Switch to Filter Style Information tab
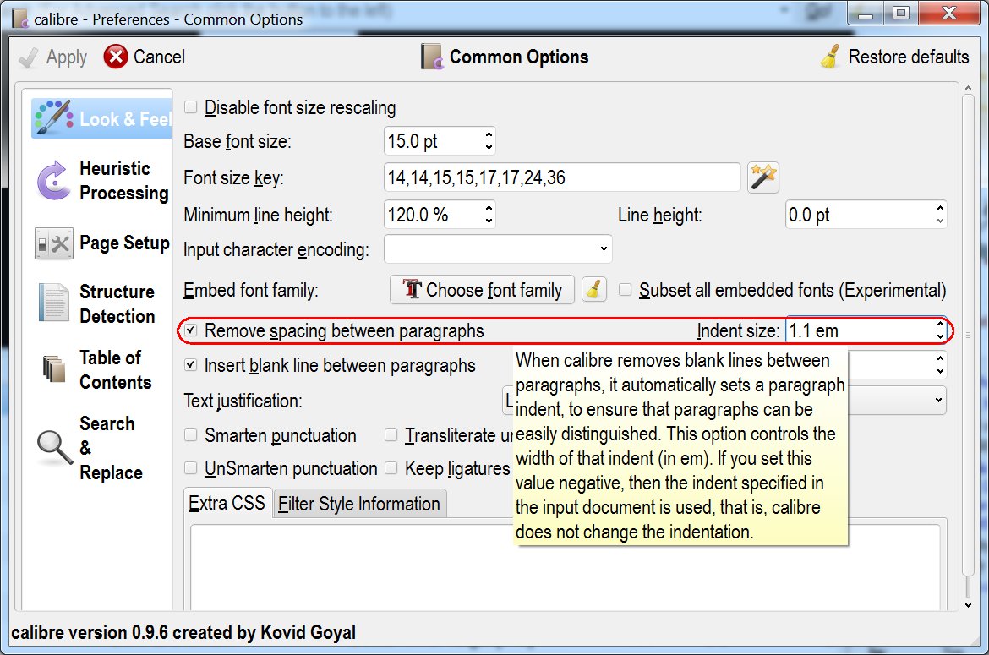989x655 pixels. pos(359,504)
